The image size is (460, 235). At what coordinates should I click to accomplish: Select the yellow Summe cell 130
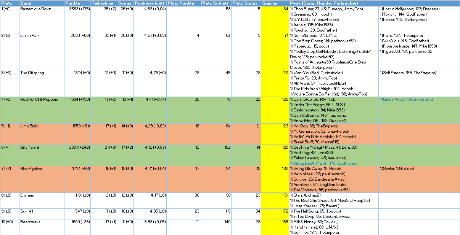tap(275, 179)
